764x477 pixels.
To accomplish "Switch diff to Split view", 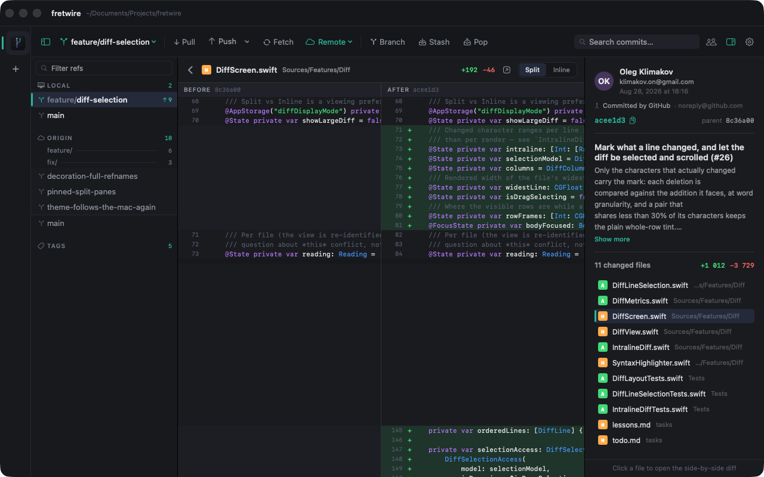I will pos(532,70).
